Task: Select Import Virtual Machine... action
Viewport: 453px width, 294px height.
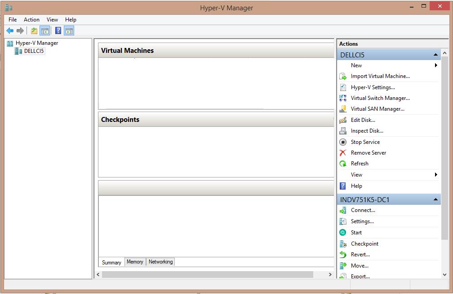Action: coord(380,76)
